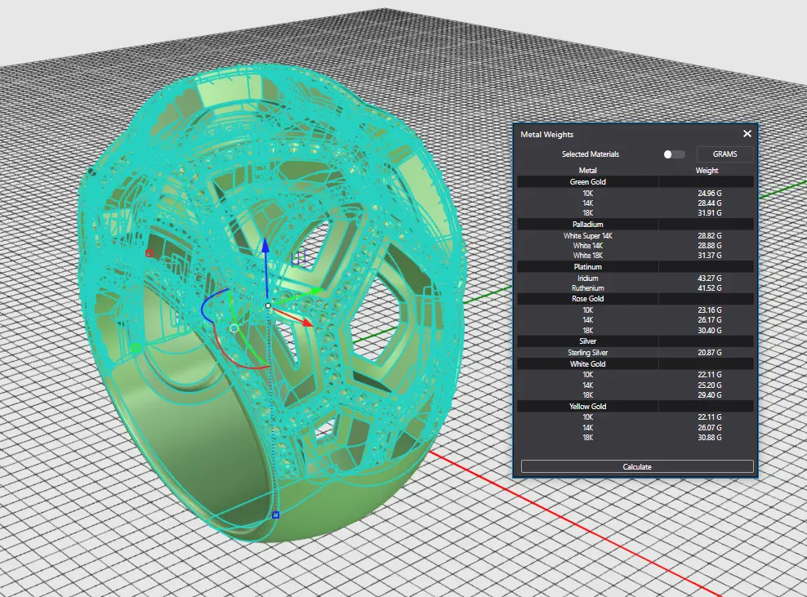Collapse the Green Gold group header
The height and width of the screenshot is (597, 807).
click(x=587, y=182)
